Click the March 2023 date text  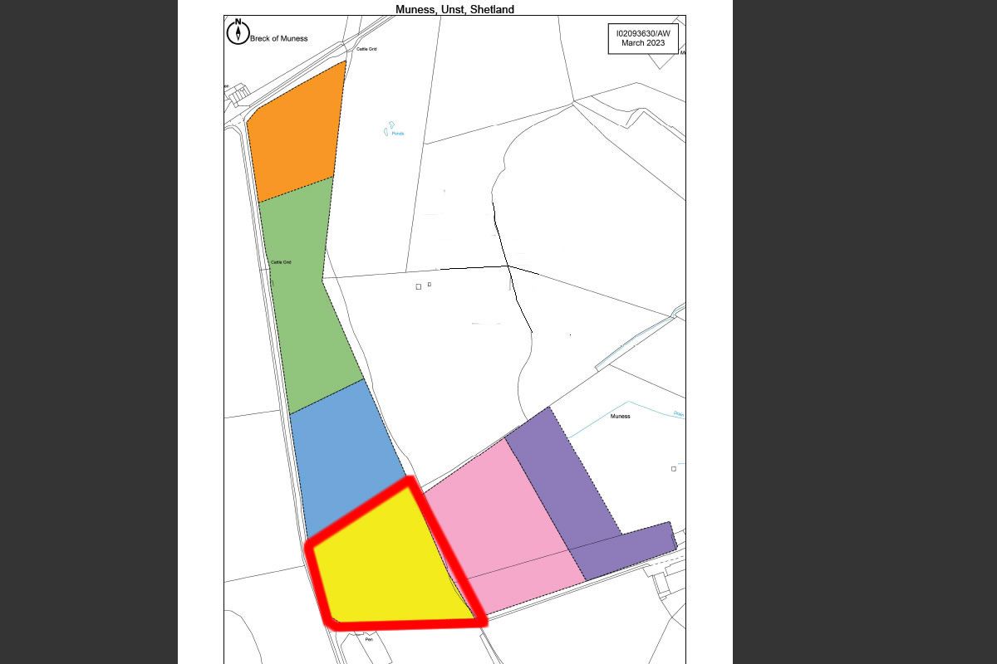tap(643, 43)
